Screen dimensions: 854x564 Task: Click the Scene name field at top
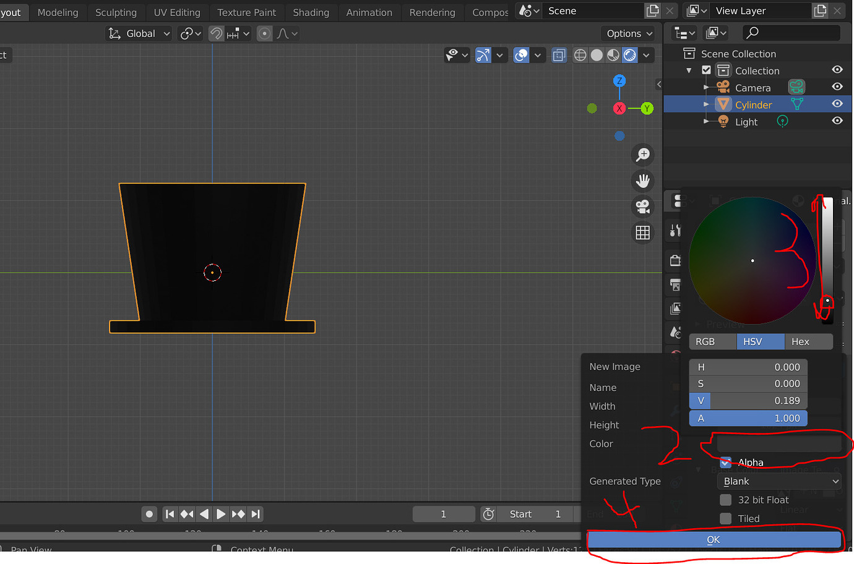[593, 11]
